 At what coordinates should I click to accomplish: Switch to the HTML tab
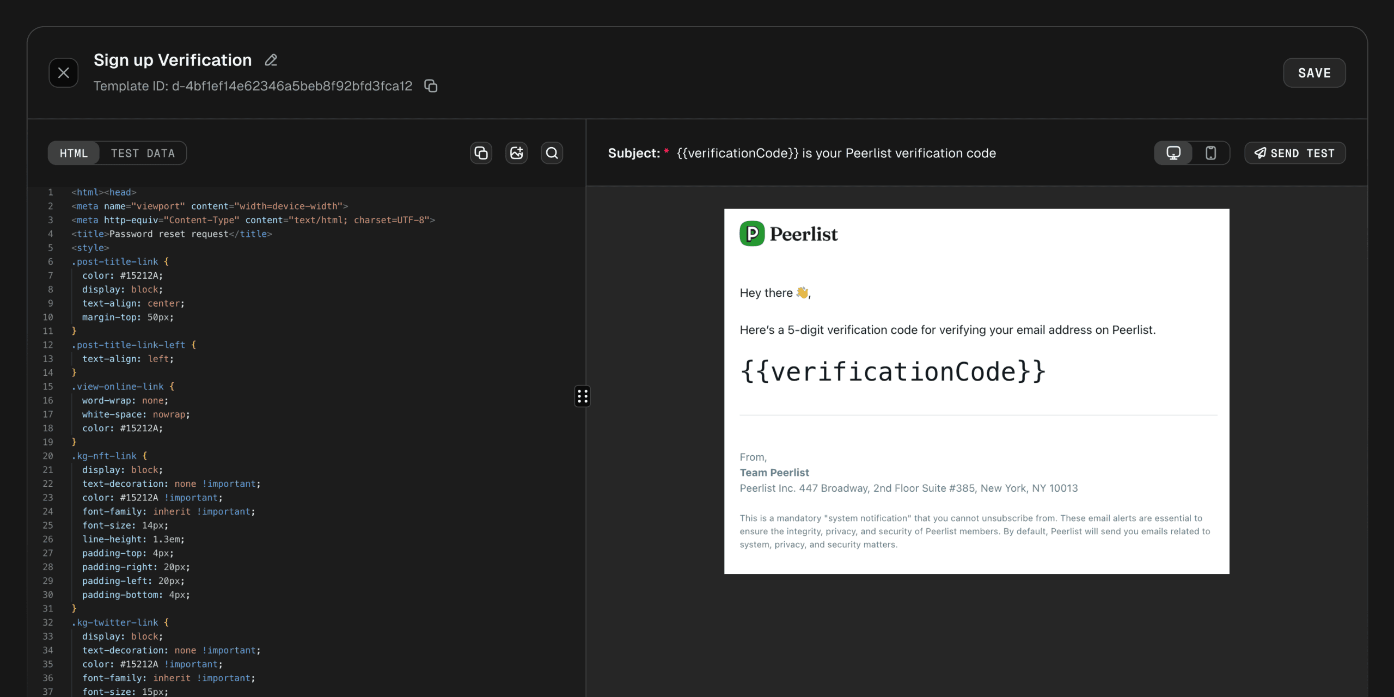[x=74, y=153]
